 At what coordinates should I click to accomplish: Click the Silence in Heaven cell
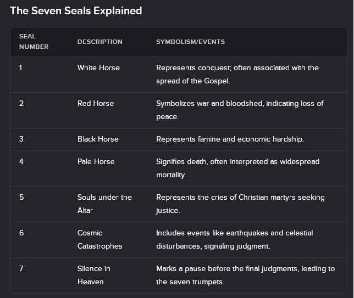[94, 275]
